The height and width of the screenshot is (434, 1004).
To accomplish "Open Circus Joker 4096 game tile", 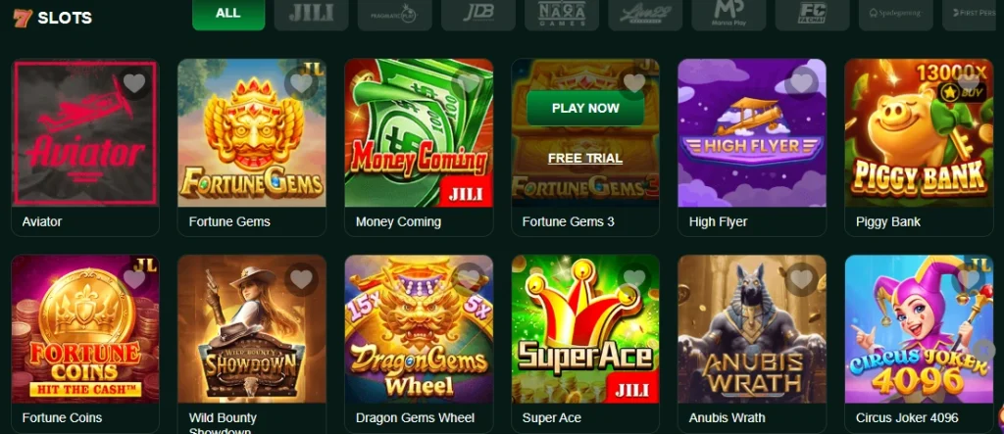I will coord(919,329).
